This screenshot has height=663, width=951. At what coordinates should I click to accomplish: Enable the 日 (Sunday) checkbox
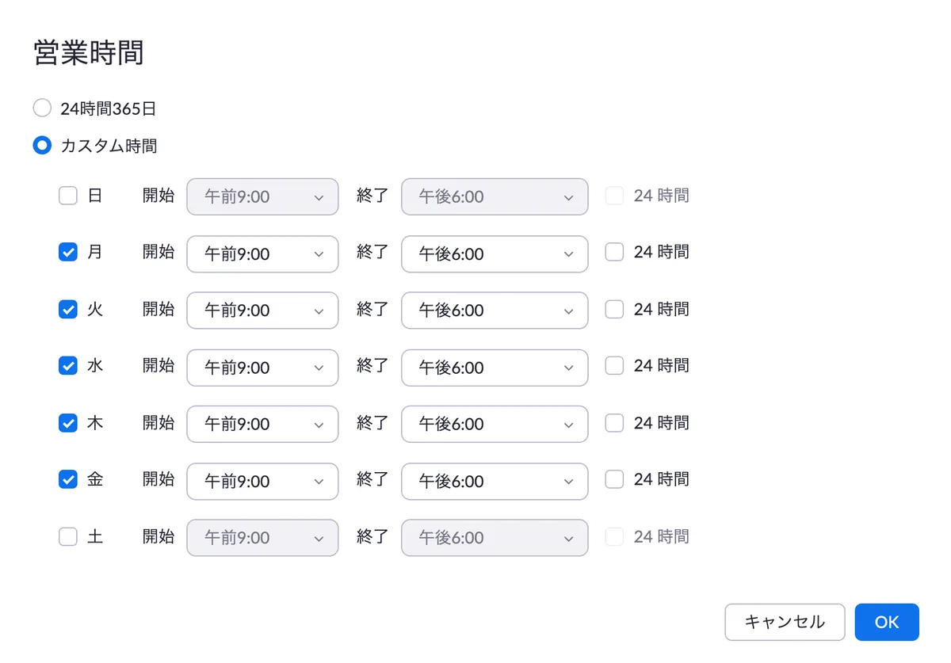coord(68,196)
